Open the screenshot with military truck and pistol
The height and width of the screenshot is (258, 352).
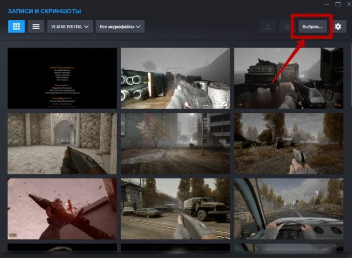(289, 78)
